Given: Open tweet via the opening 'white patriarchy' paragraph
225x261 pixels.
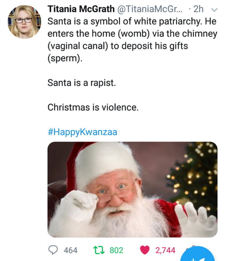Looking at the screenshot, I should (x=133, y=40).
